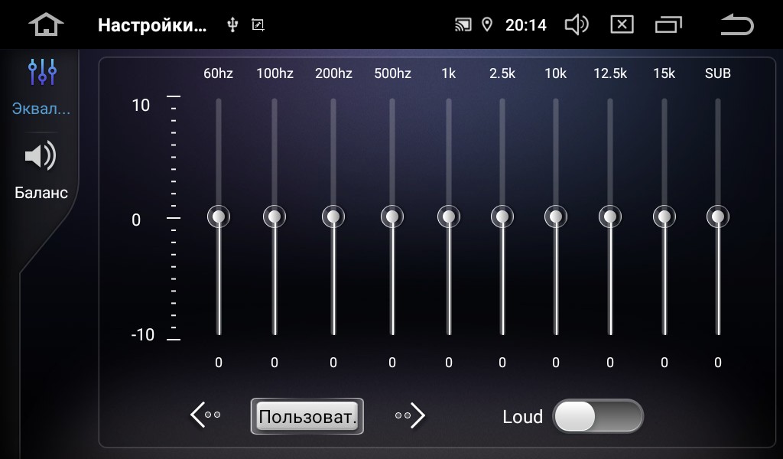Tap the location pin icon
This screenshot has width=783, height=459.
tap(487, 24)
